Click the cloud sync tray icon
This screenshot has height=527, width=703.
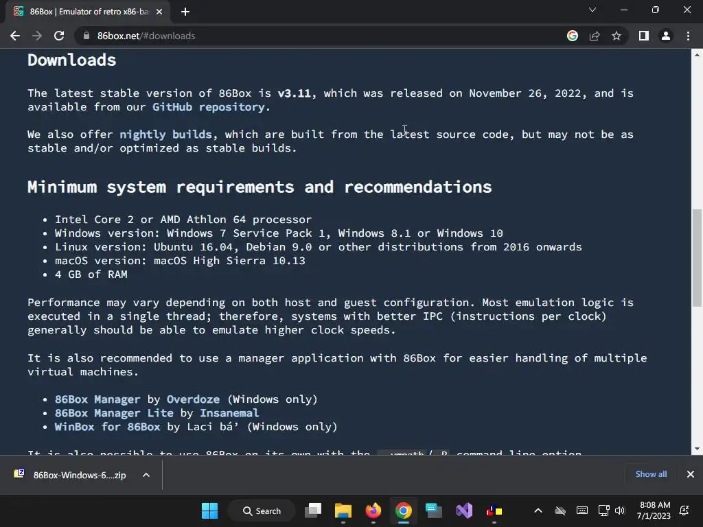(x=560, y=511)
